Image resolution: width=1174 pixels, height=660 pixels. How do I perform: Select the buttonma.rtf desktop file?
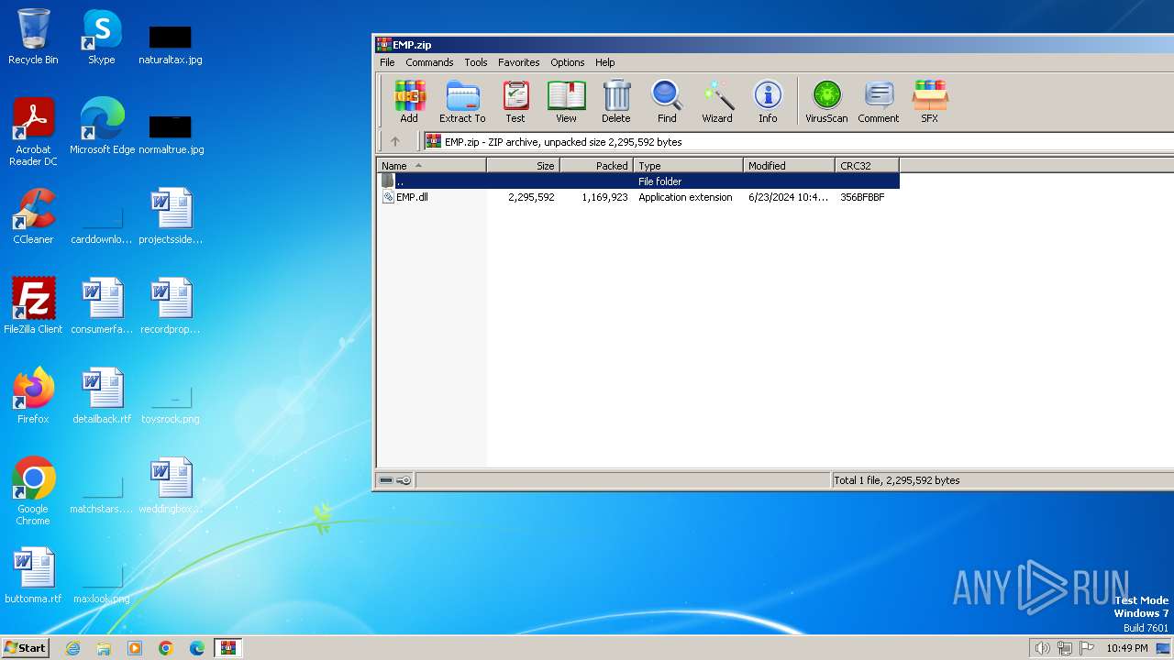pos(33,576)
